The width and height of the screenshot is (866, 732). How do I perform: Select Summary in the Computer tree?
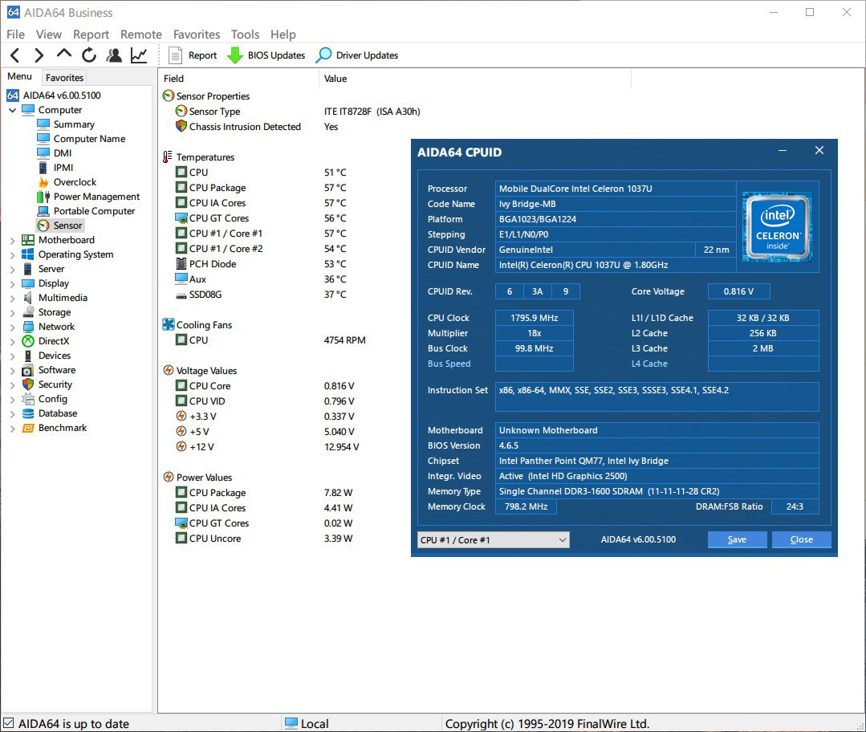pos(66,124)
